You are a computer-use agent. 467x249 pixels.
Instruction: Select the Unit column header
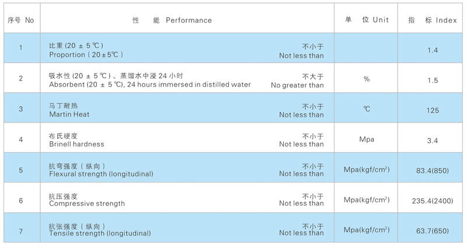[x=367, y=20]
